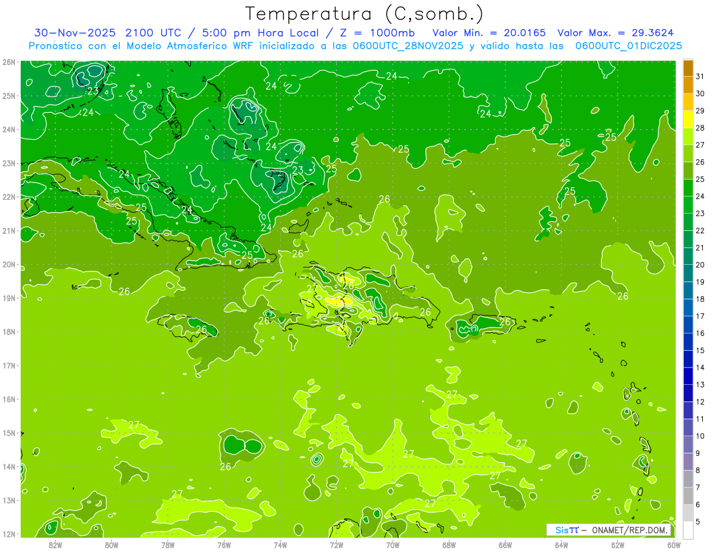The width and height of the screenshot is (716, 553).
Task: Click the latitude axis label "19N"
Action: tap(9, 298)
